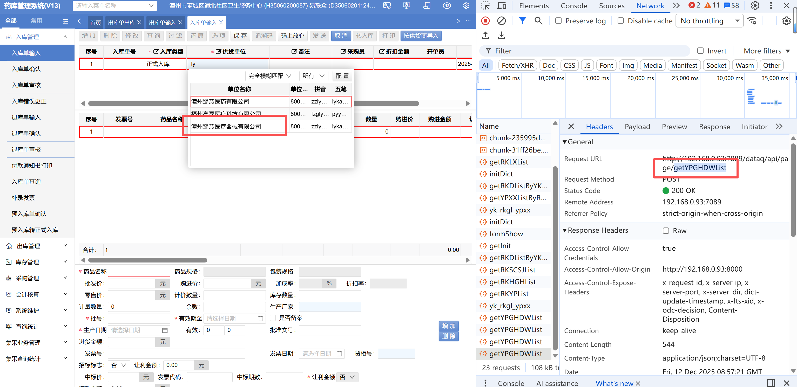
Task: Click the sidebar menu collapse icon
Action: click(66, 21)
